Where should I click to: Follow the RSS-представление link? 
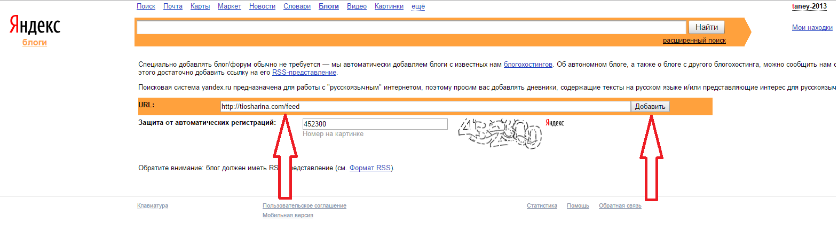click(304, 73)
